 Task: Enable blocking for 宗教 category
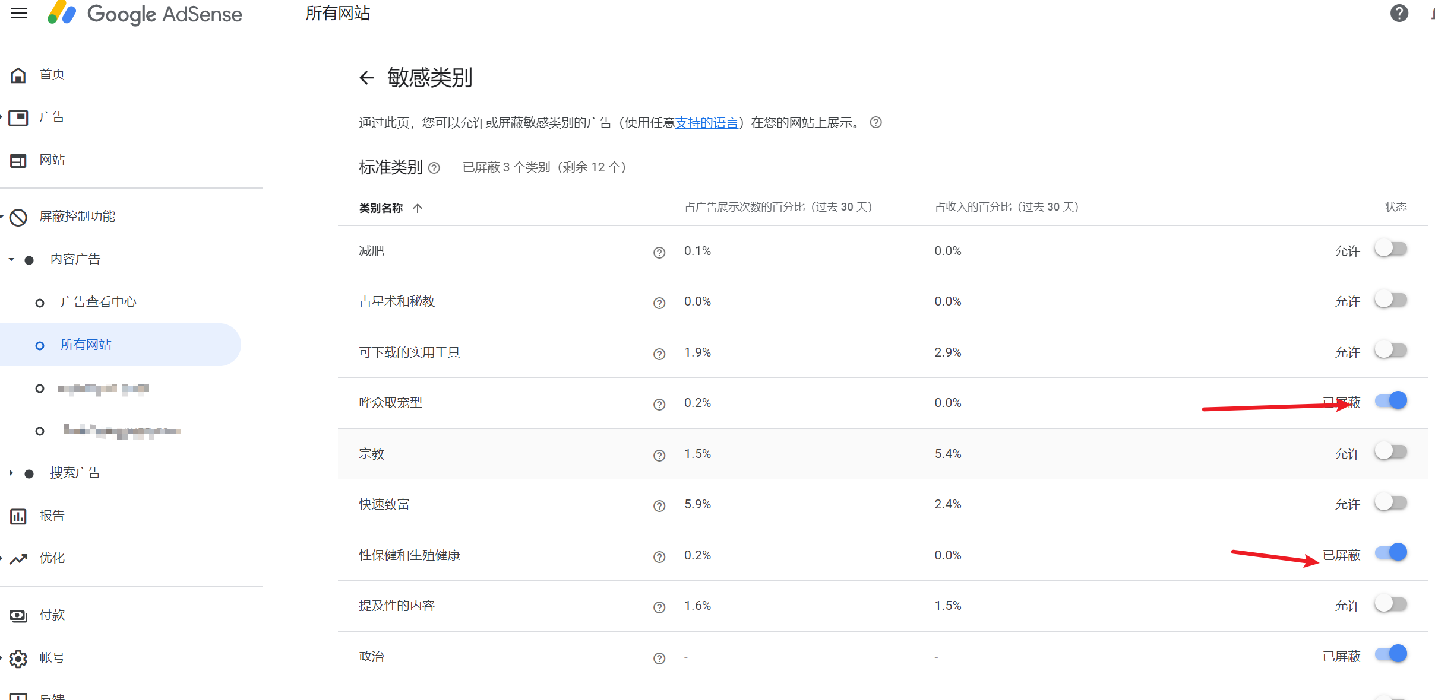click(1390, 451)
